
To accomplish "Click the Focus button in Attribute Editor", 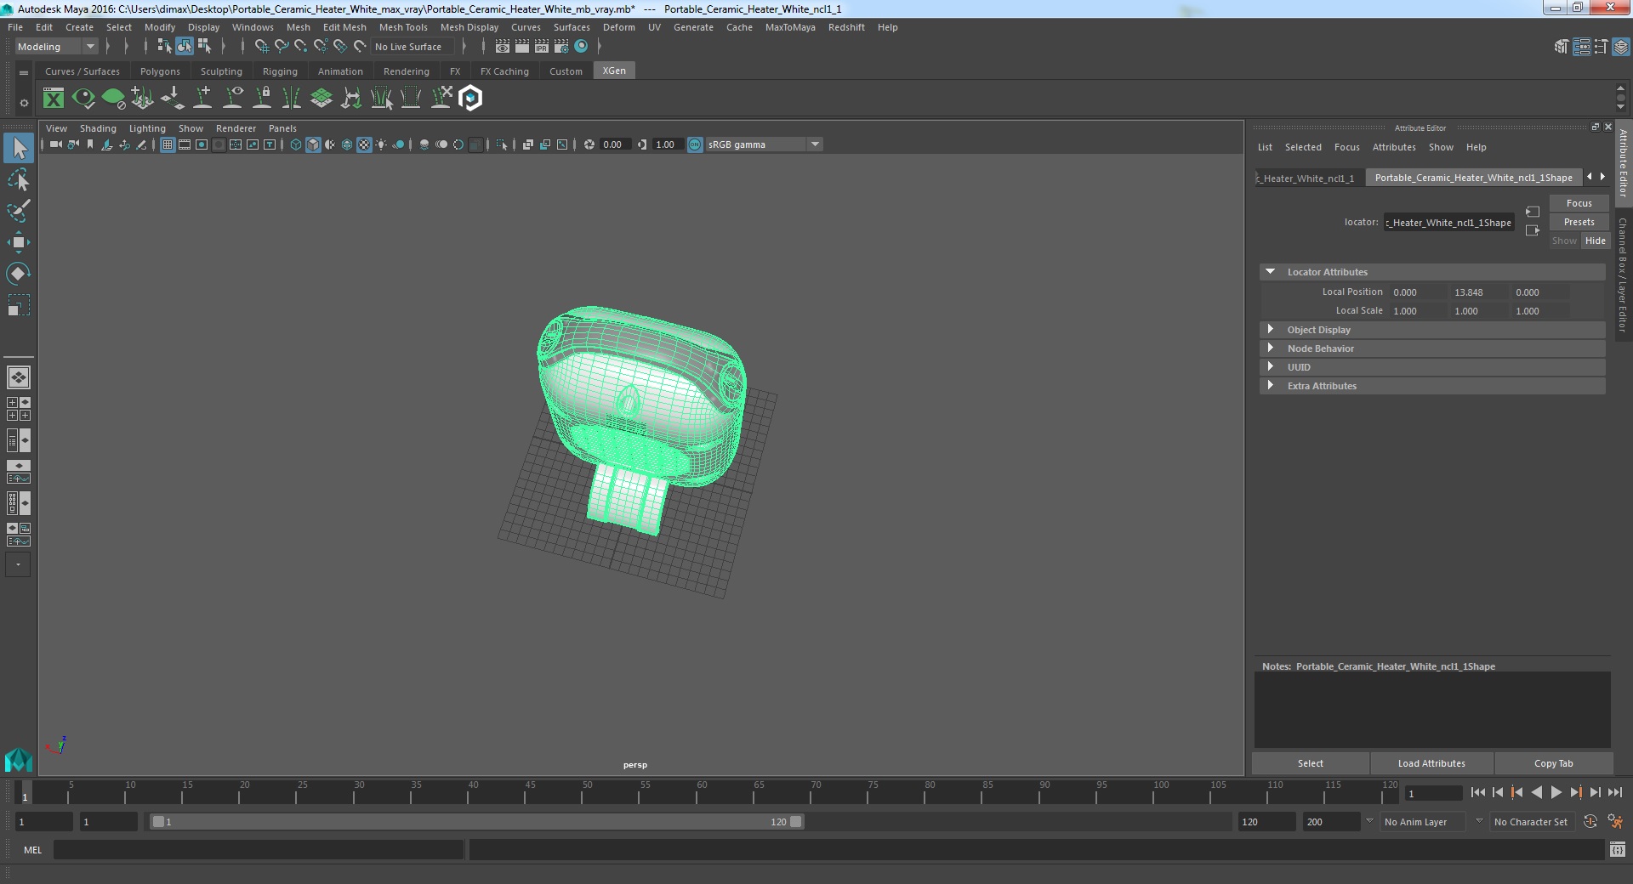I will [x=1579, y=203].
